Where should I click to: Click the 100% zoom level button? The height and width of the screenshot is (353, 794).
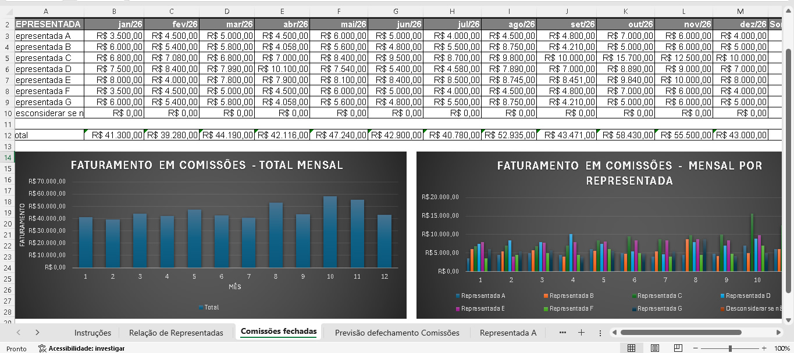tap(782, 348)
